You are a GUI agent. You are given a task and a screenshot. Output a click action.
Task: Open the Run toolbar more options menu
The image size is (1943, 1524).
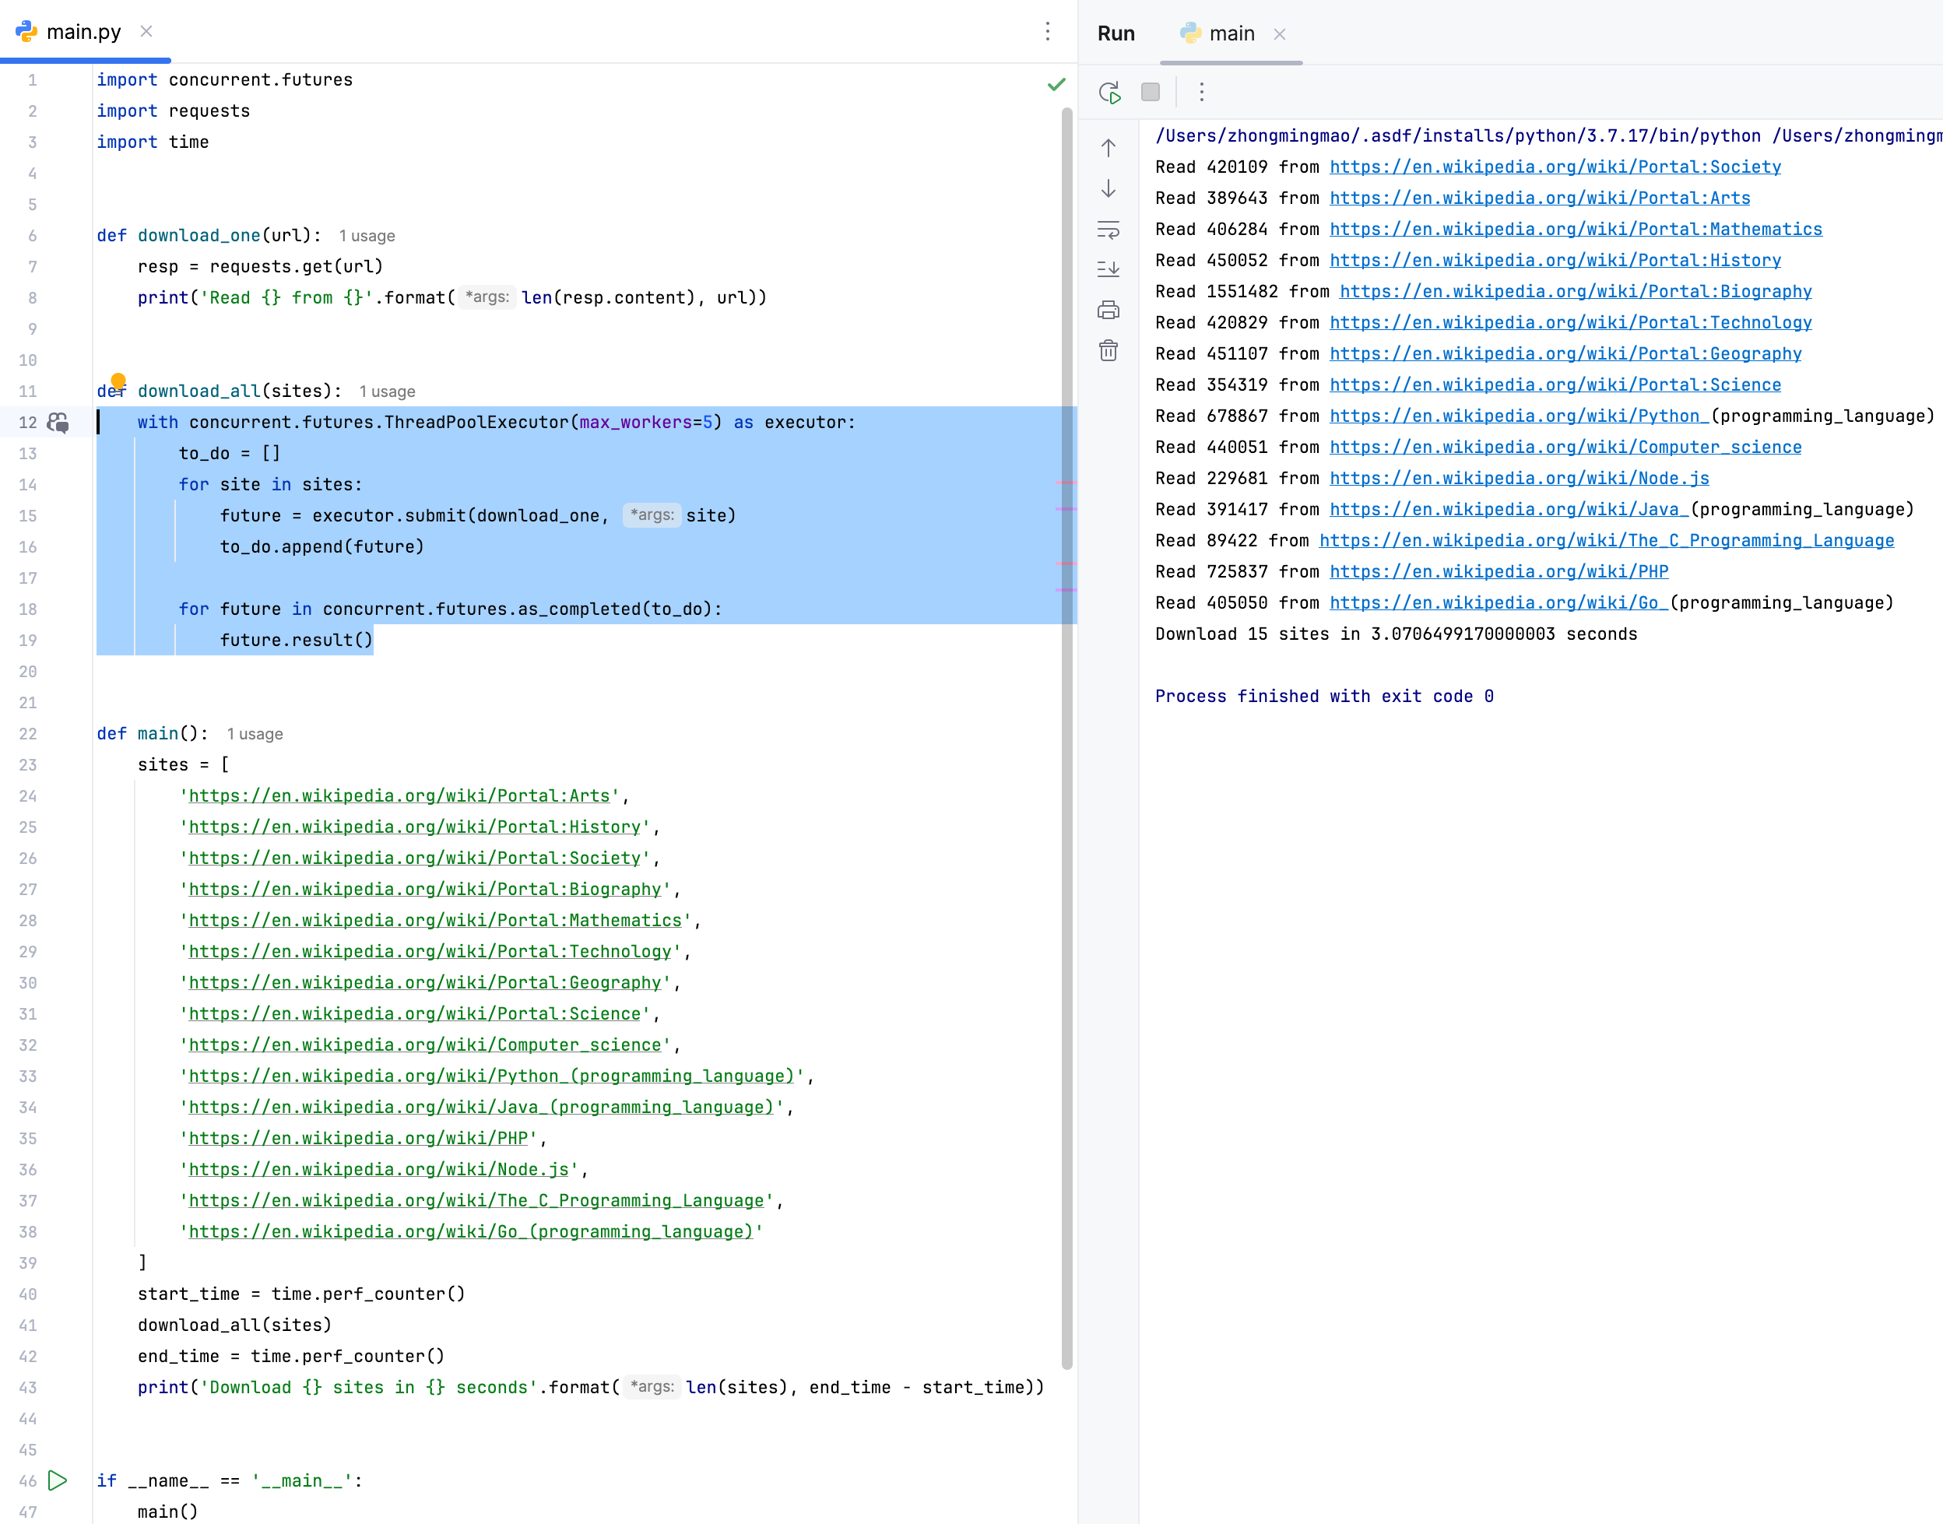coord(1201,92)
